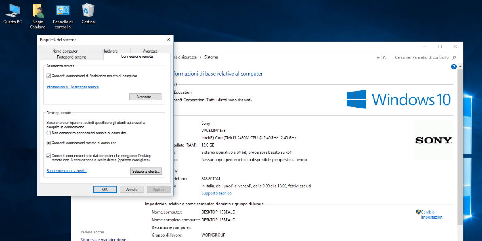This screenshot has height=241, width=482.
Task: Click Sistema operativo a 64 bit text
Action: [x=246, y=152]
